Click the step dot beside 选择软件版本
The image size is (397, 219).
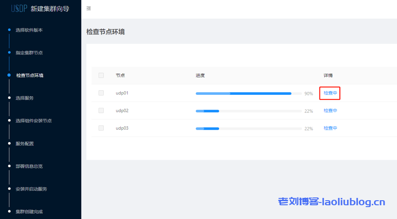tap(9, 30)
